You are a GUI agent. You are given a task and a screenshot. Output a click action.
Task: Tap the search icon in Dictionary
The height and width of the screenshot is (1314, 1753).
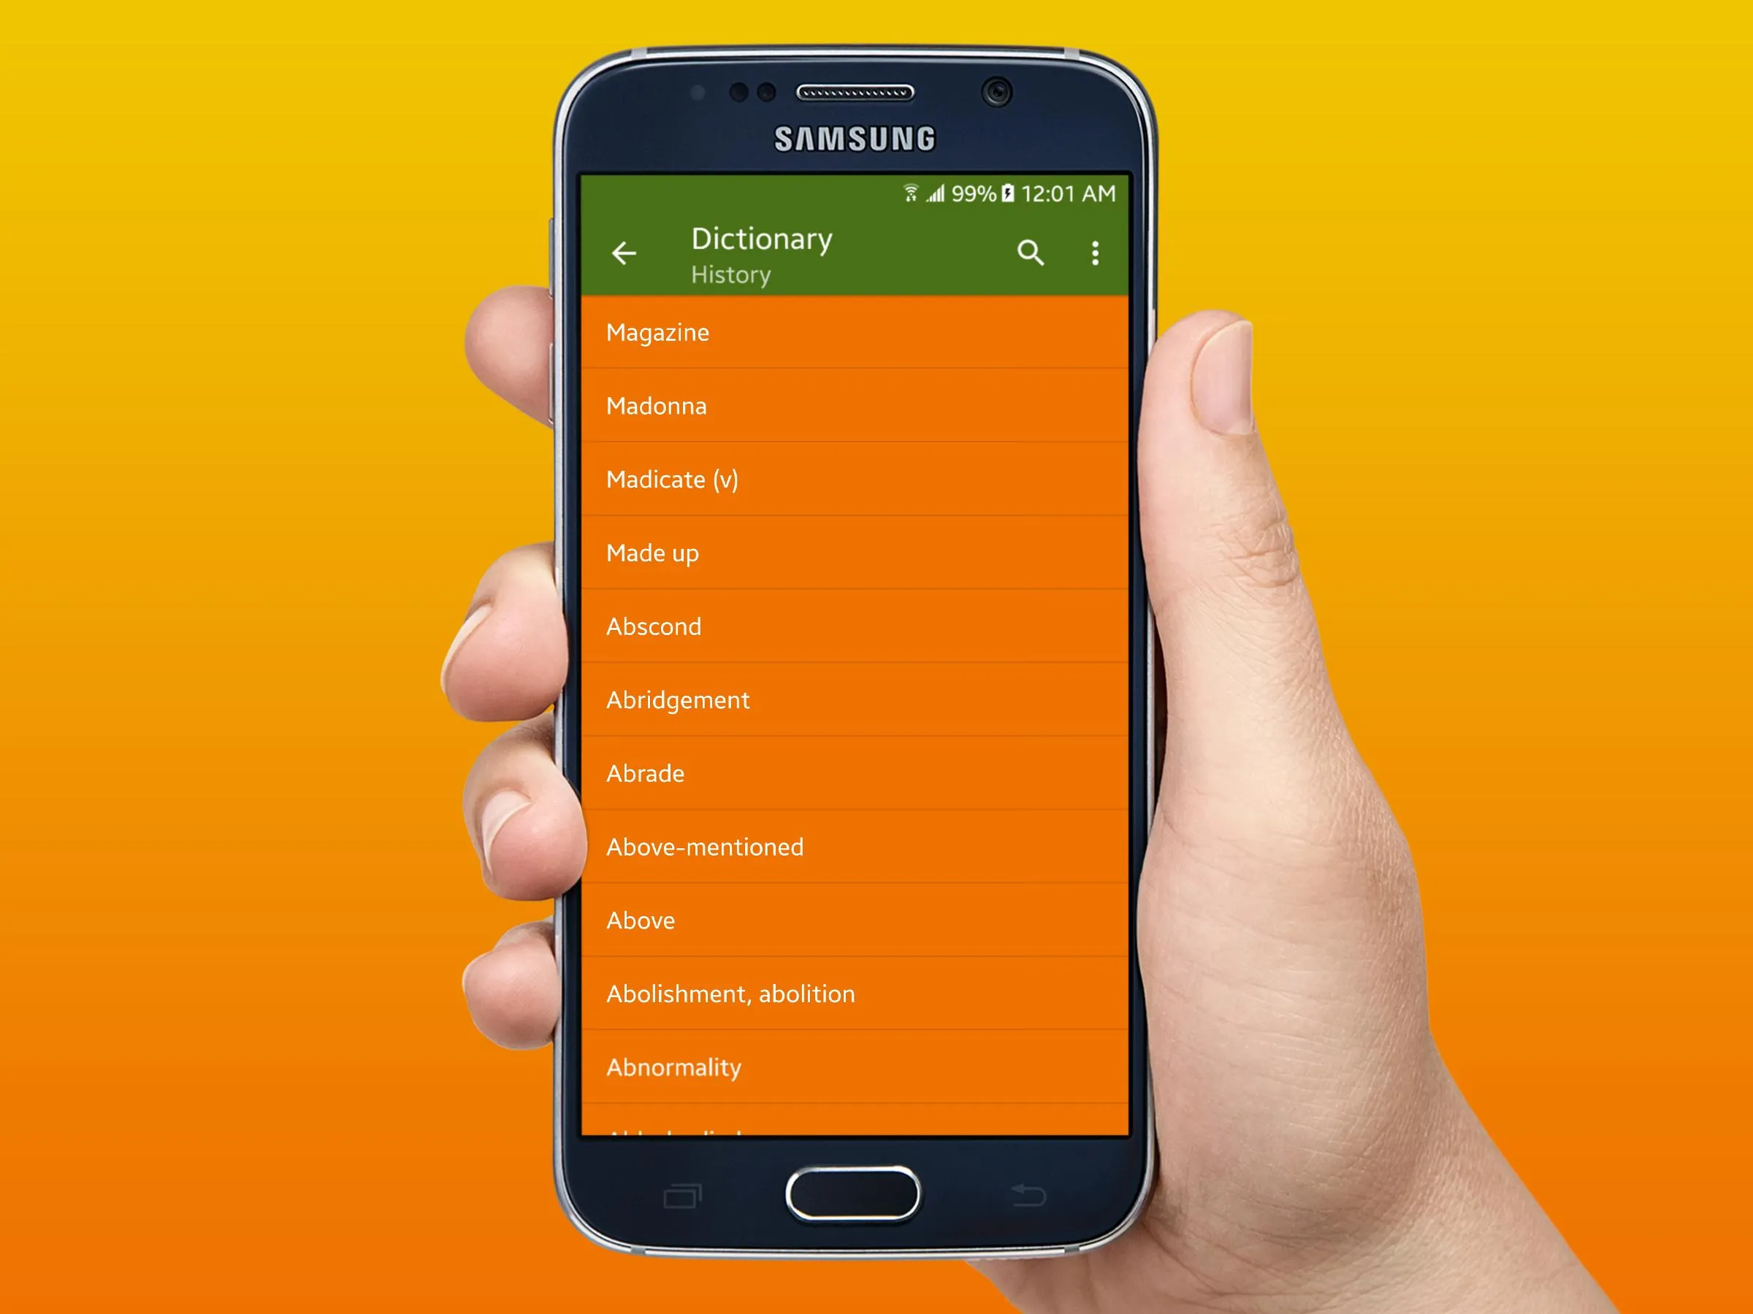point(1035,254)
